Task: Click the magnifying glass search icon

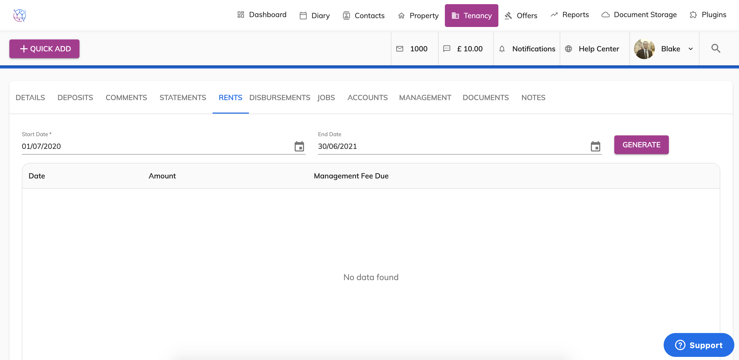Action: (x=715, y=49)
